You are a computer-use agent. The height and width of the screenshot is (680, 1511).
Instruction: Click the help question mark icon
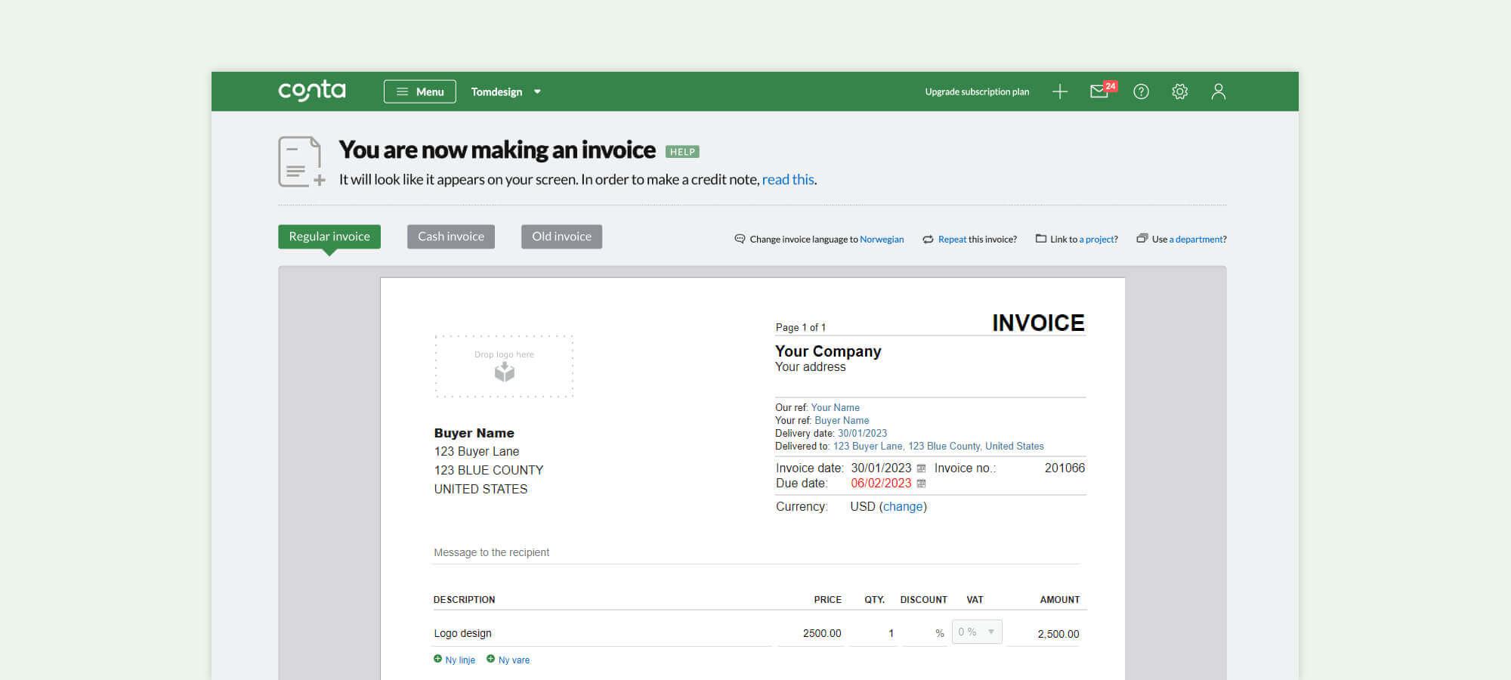click(x=1141, y=91)
